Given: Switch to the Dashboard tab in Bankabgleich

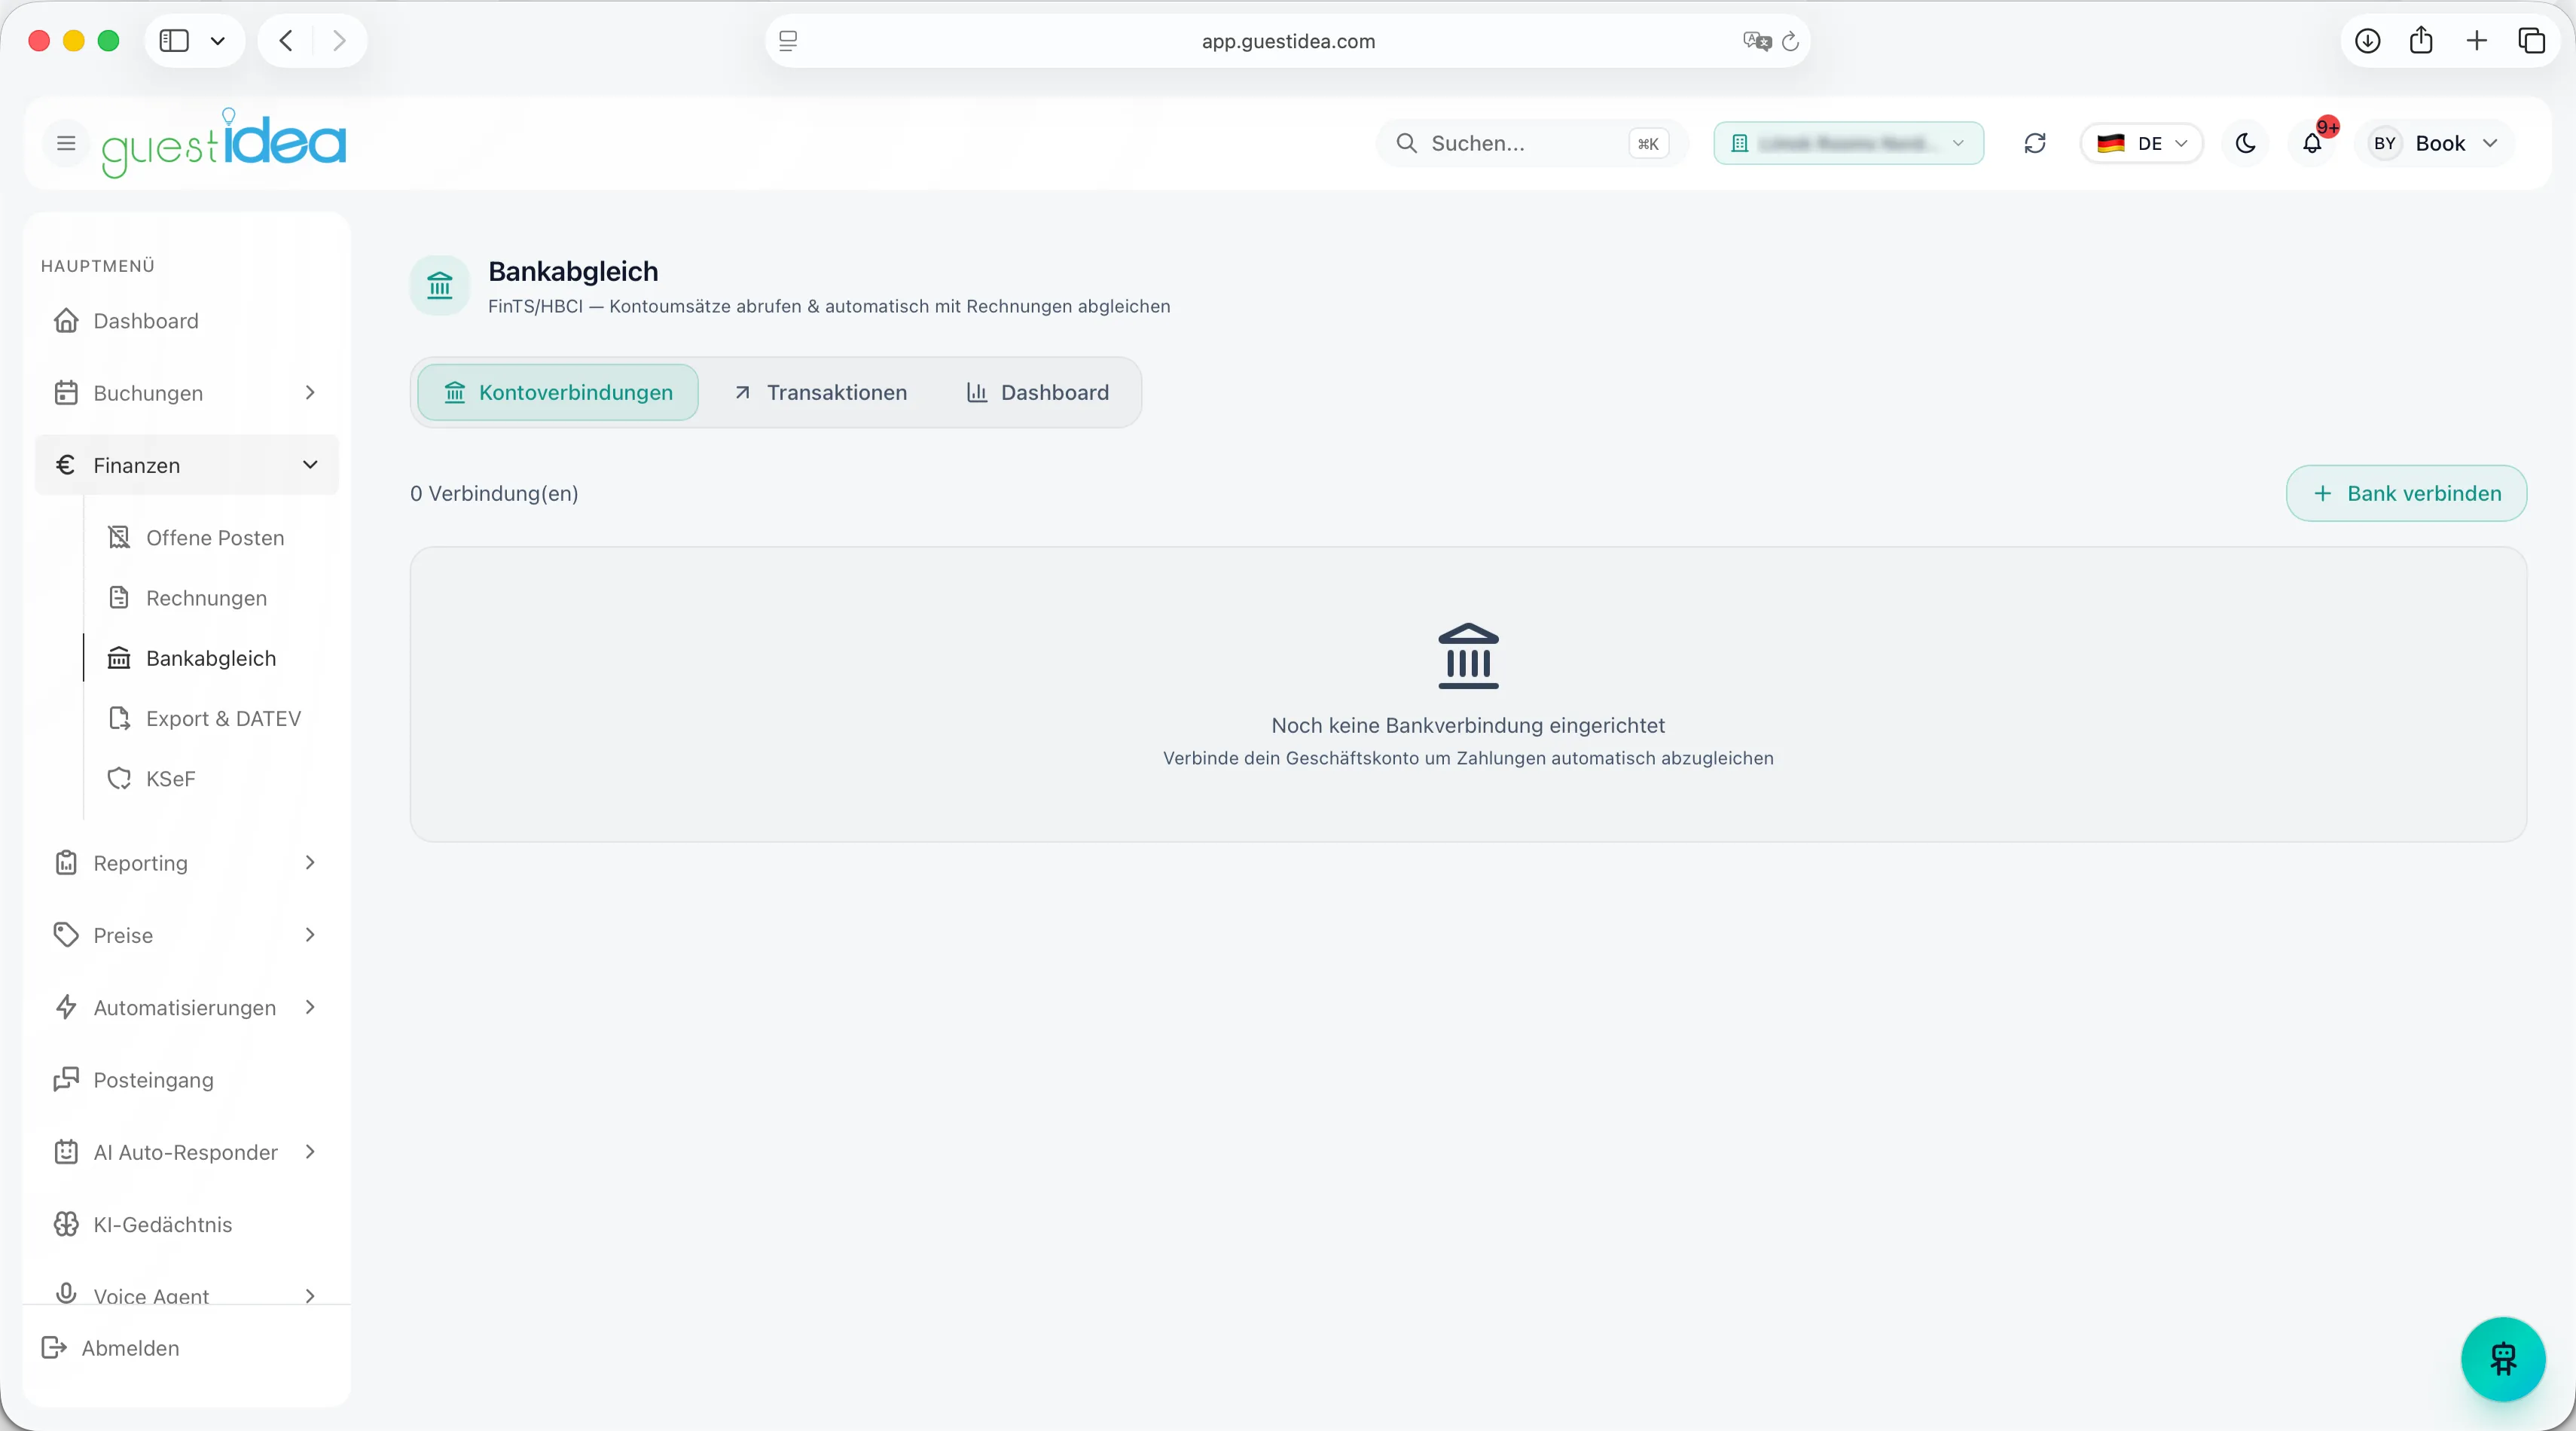Looking at the screenshot, I should click(1037, 392).
